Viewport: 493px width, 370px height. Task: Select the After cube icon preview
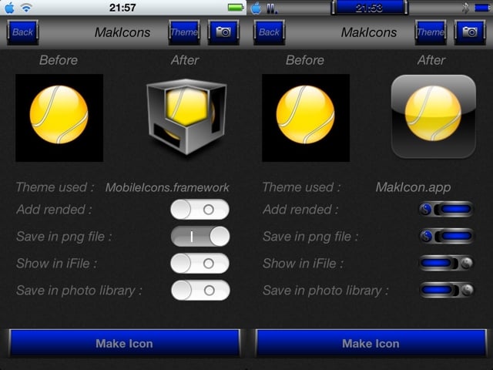(186, 116)
